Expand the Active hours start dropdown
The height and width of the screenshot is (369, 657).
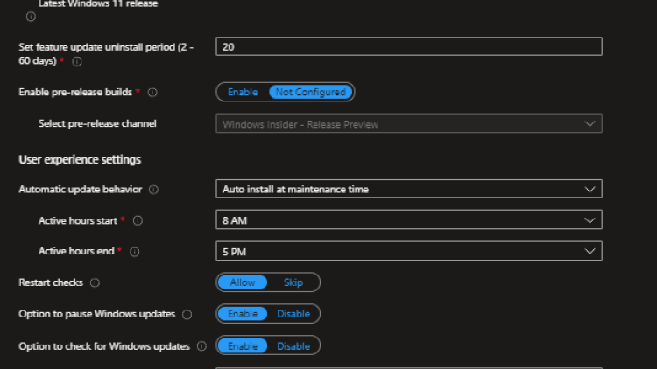(408, 220)
